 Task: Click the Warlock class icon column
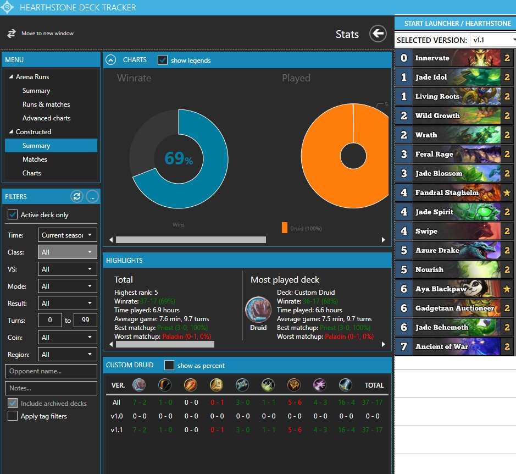[320, 385]
